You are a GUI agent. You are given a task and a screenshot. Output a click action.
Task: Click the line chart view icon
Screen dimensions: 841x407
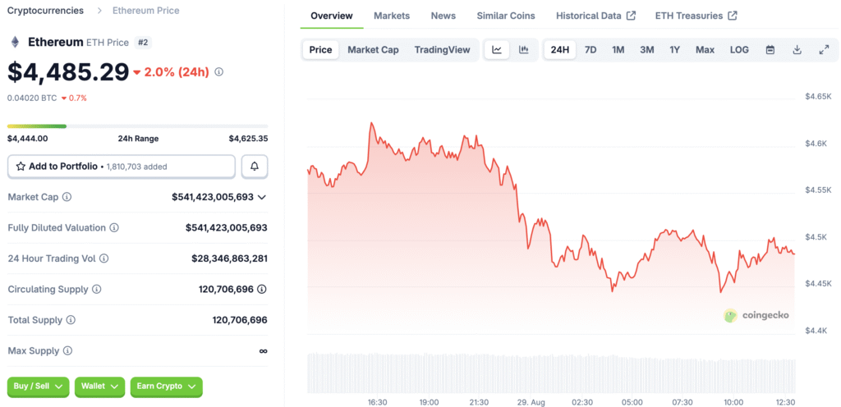[497, 50]
